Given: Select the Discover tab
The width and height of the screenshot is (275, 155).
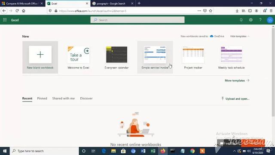Looking at the screenshot, I should (86, 99).
